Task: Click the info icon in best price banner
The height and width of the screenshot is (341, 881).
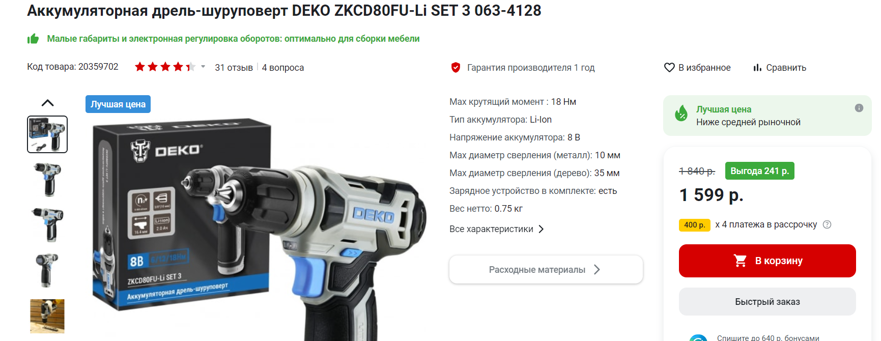Action: (x=859, y=108)
